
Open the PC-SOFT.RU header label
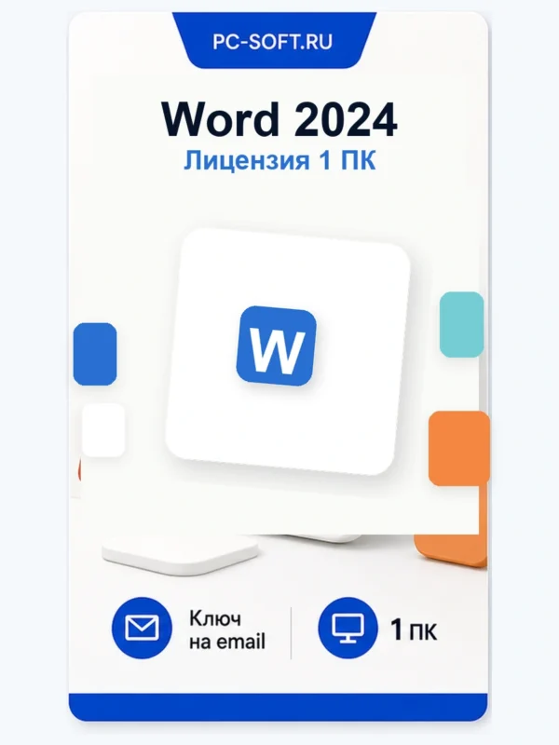coord(272,42)
